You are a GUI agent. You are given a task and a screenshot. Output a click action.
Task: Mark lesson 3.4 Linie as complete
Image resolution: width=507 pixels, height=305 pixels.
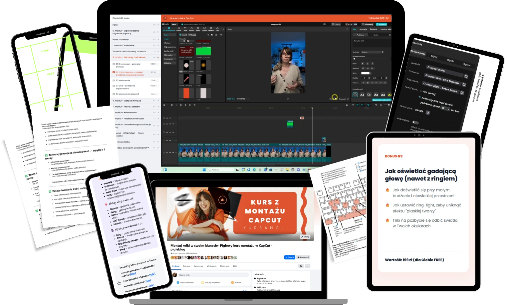coord(158,86)
